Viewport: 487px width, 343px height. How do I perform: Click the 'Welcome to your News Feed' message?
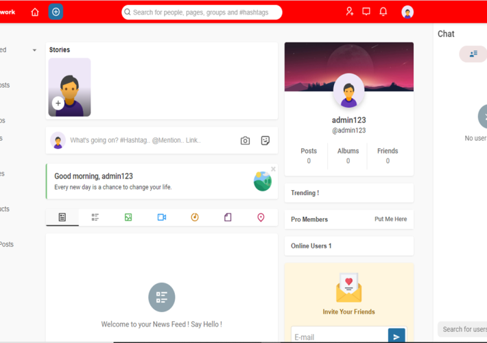click(x=161, y=324)
